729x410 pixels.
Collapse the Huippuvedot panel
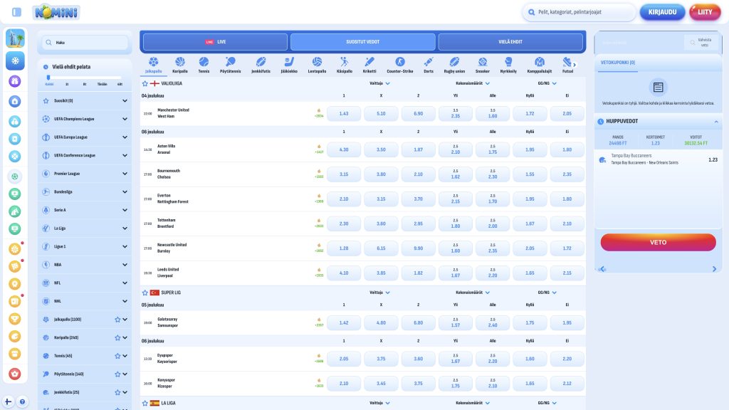coord(716,121)
